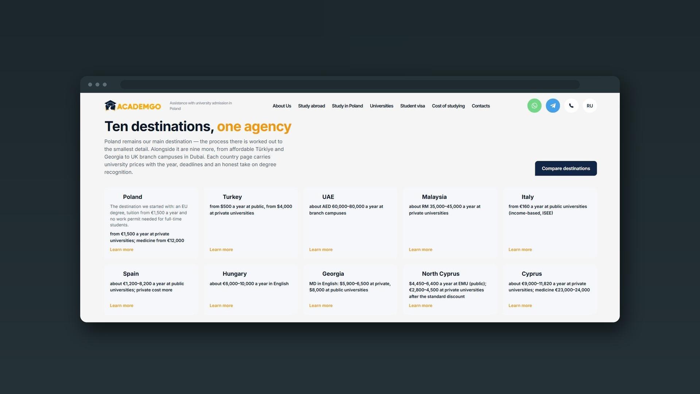Open Telegram via blue paper-plane icon
This screenshot has height=394, width=700.
point(553,106)
